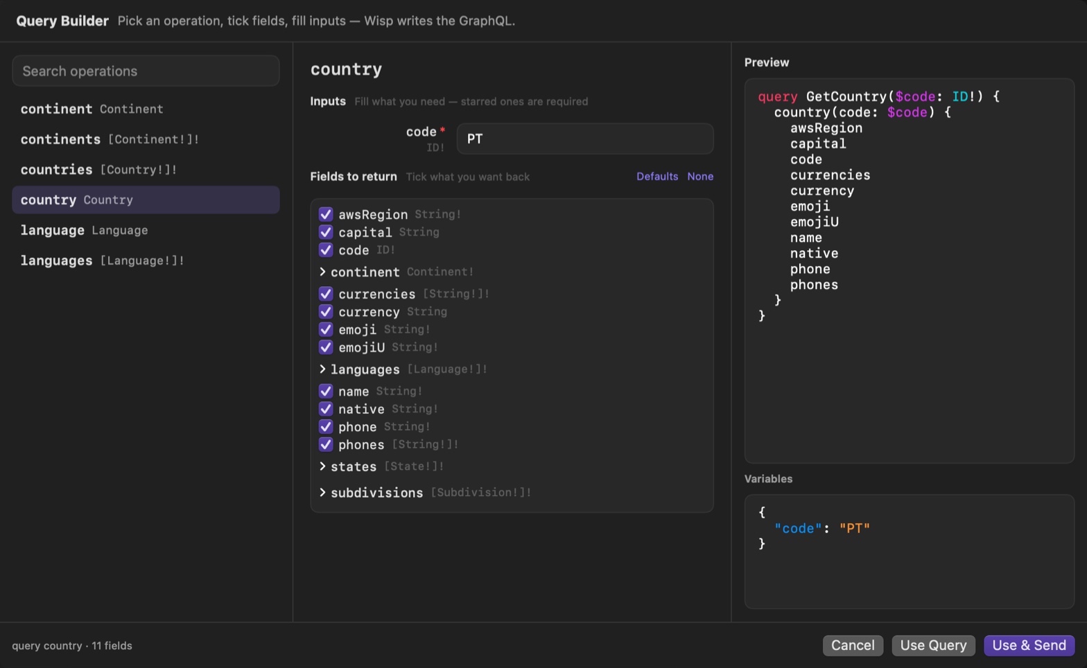This screenshot has height=668, width=1087.
Task: Select the country operation
Action: pyautogui.click(x=146, y=200)
